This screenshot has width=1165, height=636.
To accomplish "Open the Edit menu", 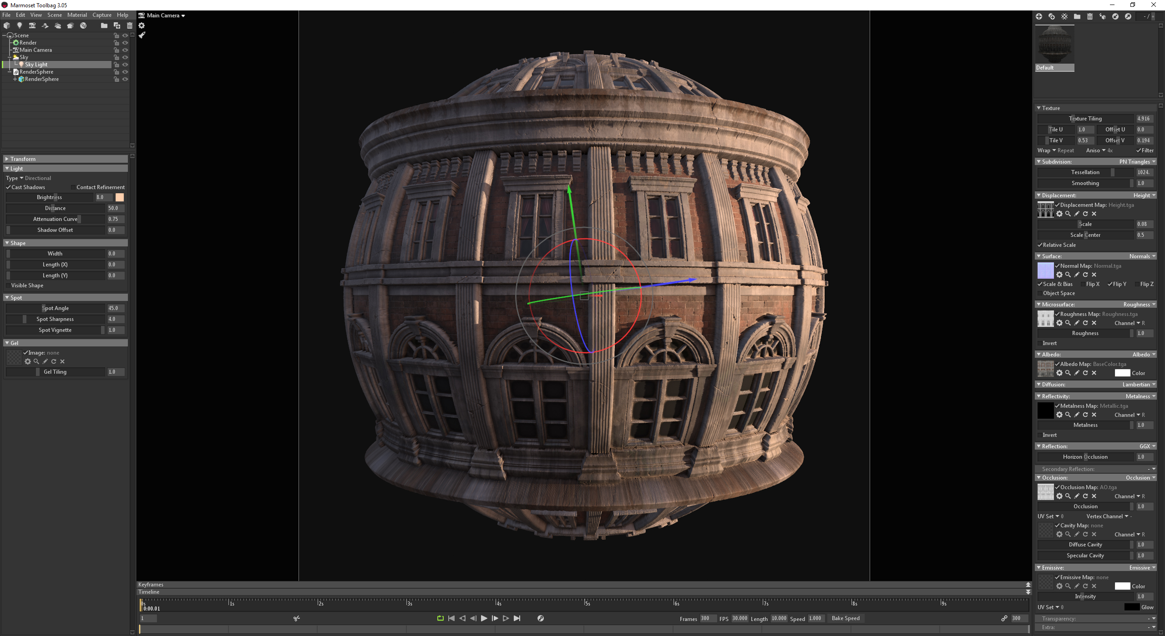I will coord(20,15).
